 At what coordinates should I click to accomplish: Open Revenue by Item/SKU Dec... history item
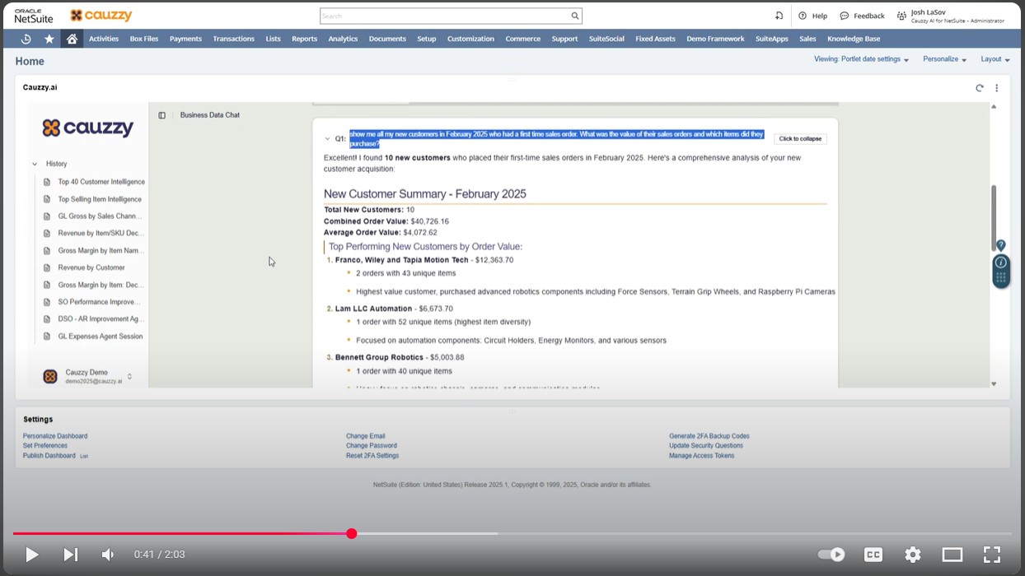[101, 233]
